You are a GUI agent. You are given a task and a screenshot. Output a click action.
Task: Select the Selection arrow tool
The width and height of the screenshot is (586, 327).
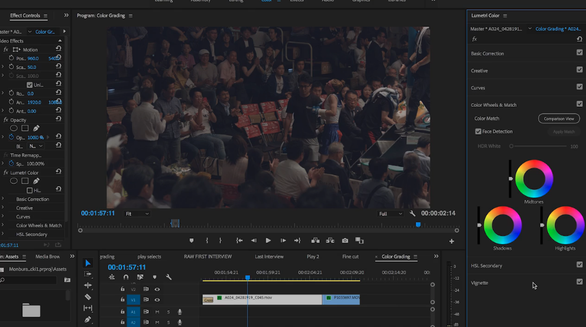[x=88, y=263]
